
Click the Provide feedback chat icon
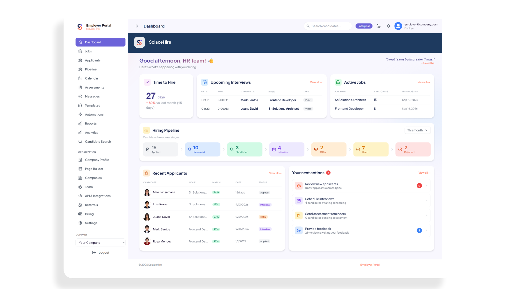299,230
